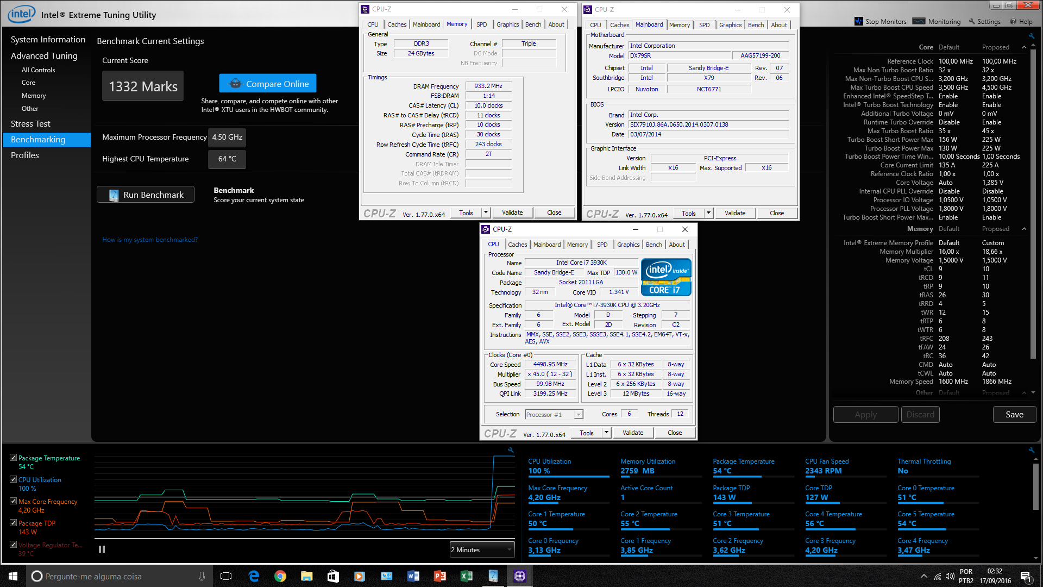Open Tools dropdown arrow in CPU-Z Memory window
The width and height of the screenshot is (1043, 587).
point(486,213)
